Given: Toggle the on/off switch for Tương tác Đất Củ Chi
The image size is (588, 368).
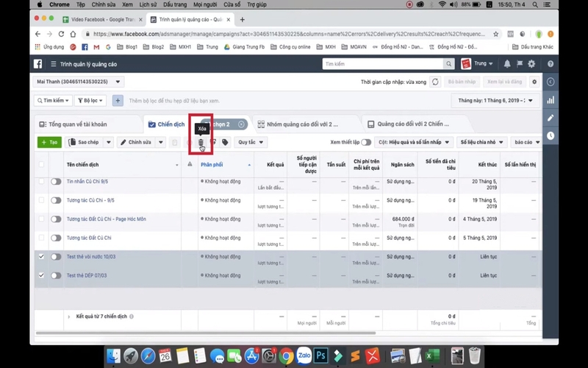Looking at the screenshot, I should click(x=56, y=238).
